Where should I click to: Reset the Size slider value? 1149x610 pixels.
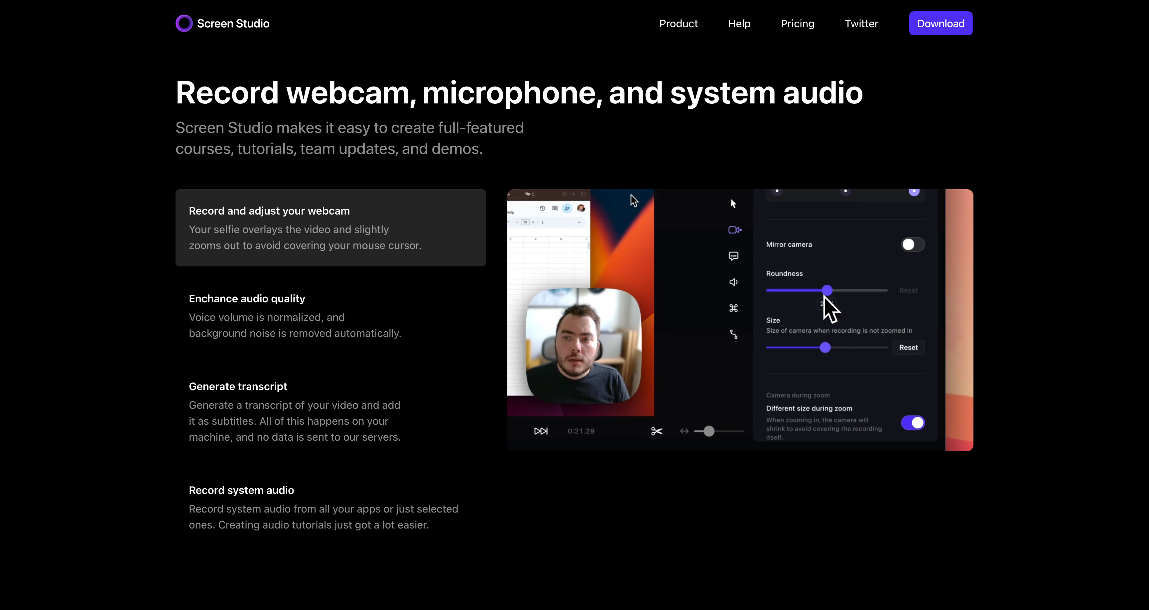click(x=908, y=347)
